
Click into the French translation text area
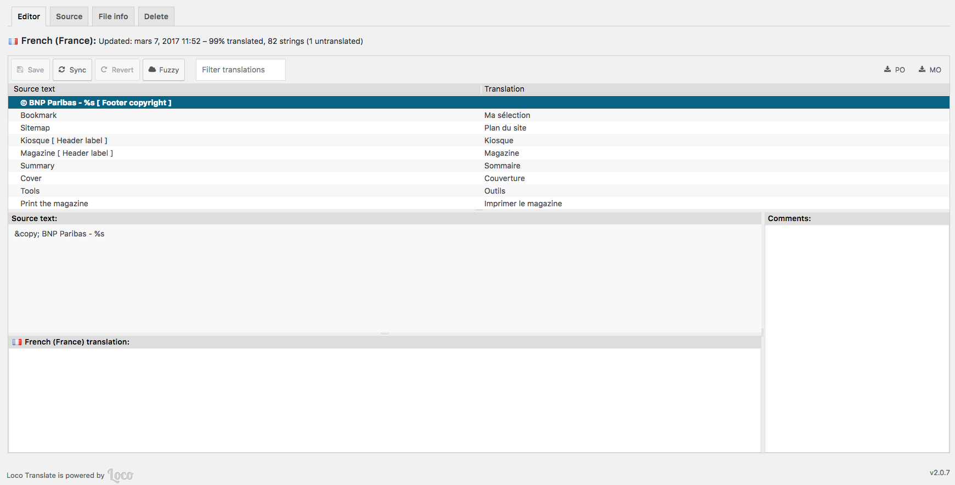tap(385, 400)
